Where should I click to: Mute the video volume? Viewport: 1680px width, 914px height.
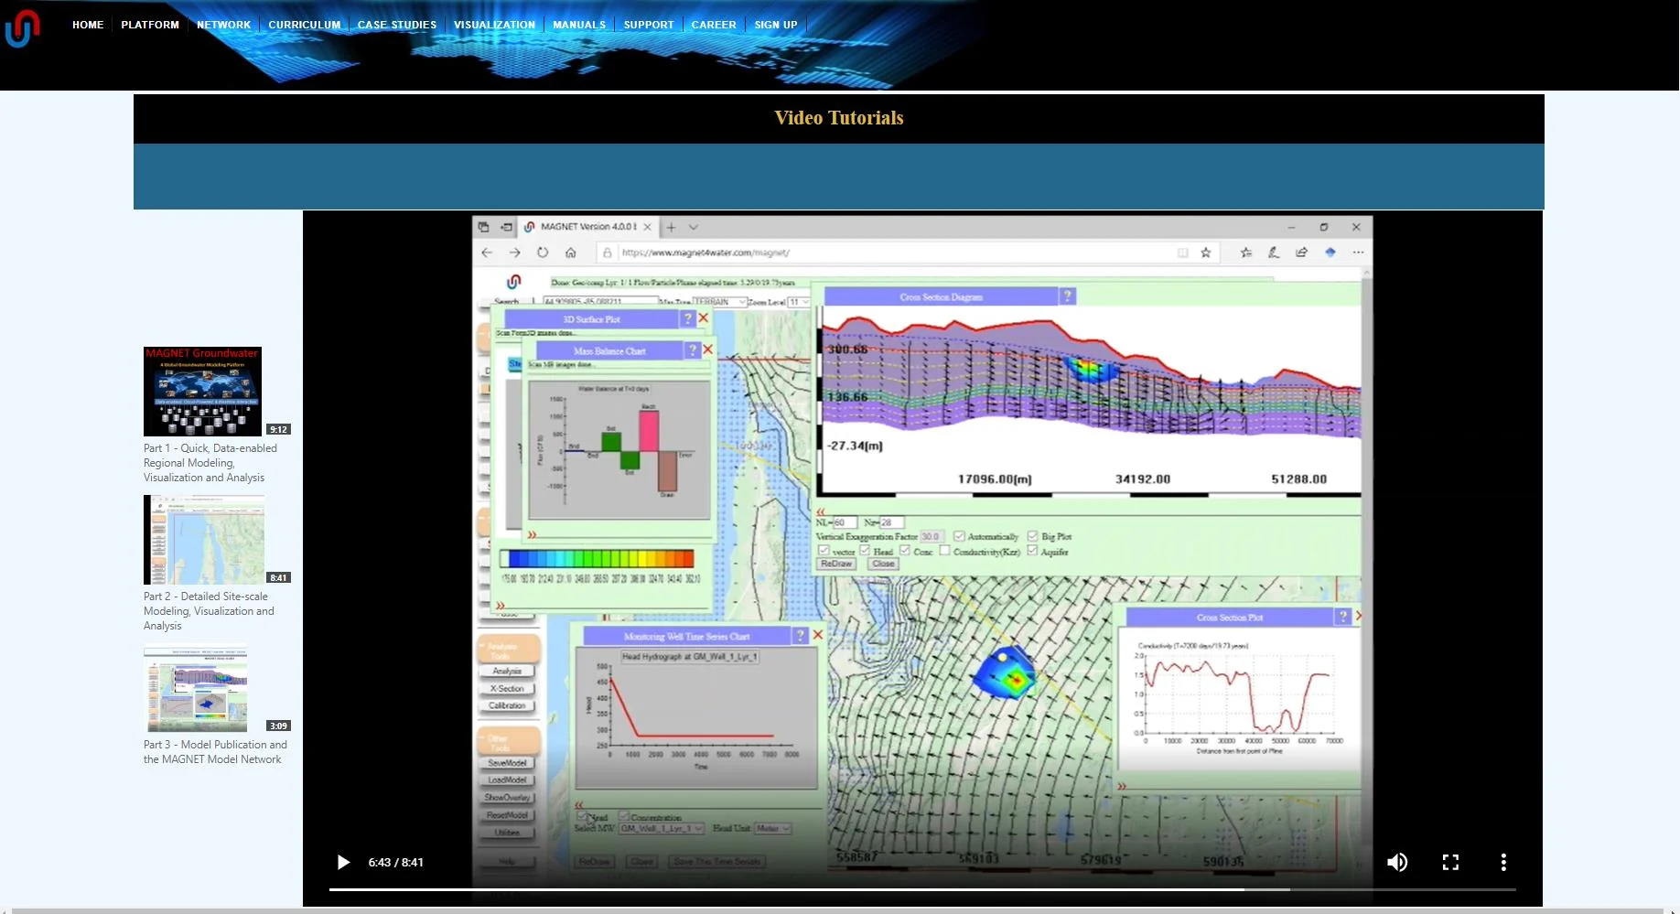click(x=1397, y=862)
